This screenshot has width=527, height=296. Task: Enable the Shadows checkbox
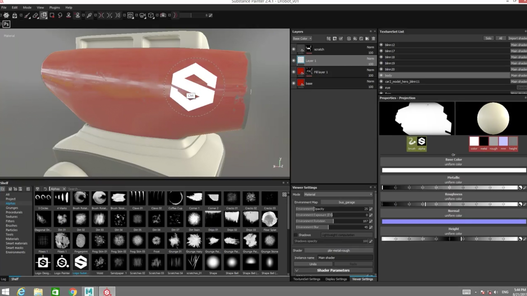pyautogui.click(x=296, y=235)
